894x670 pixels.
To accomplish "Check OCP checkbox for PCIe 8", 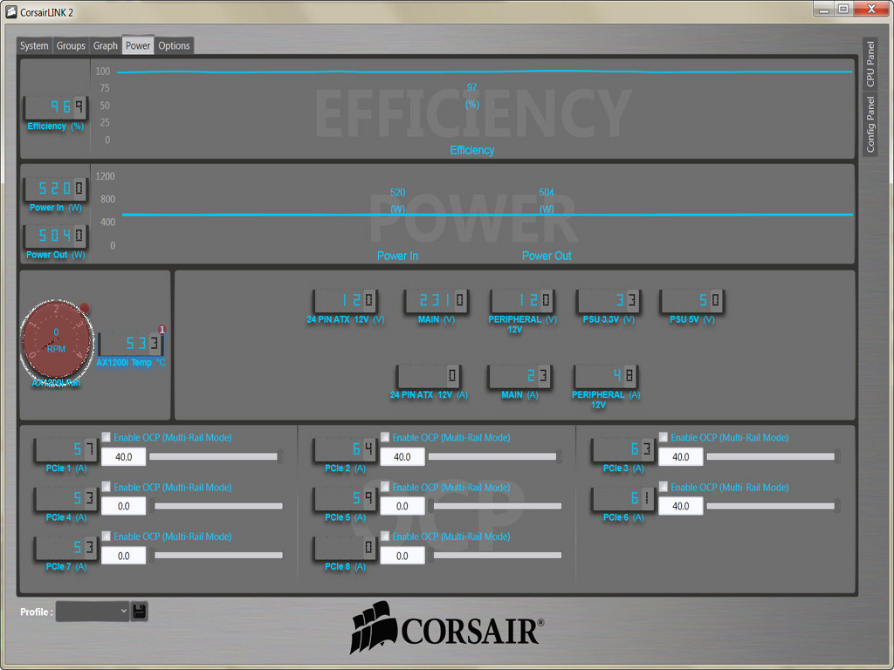I will pos(385,536).
